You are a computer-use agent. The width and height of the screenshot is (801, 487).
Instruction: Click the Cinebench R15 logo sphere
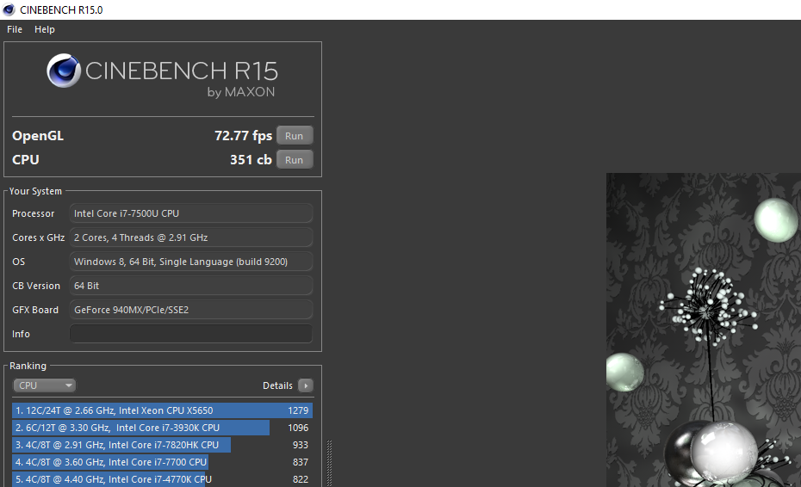[x=64, y=71]
